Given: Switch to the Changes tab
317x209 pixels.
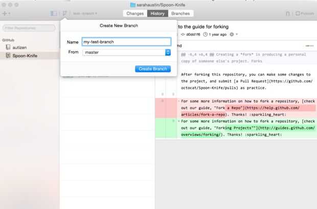Looking at the screenshot, I should (x=135, y=14).
